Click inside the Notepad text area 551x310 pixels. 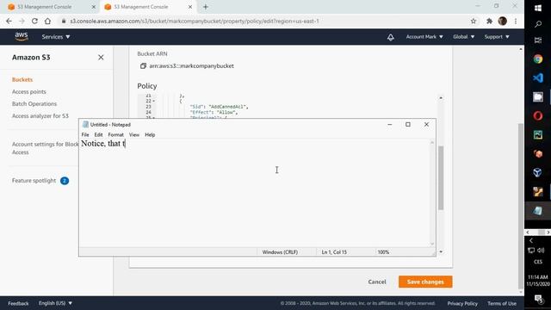click(255, 193)
